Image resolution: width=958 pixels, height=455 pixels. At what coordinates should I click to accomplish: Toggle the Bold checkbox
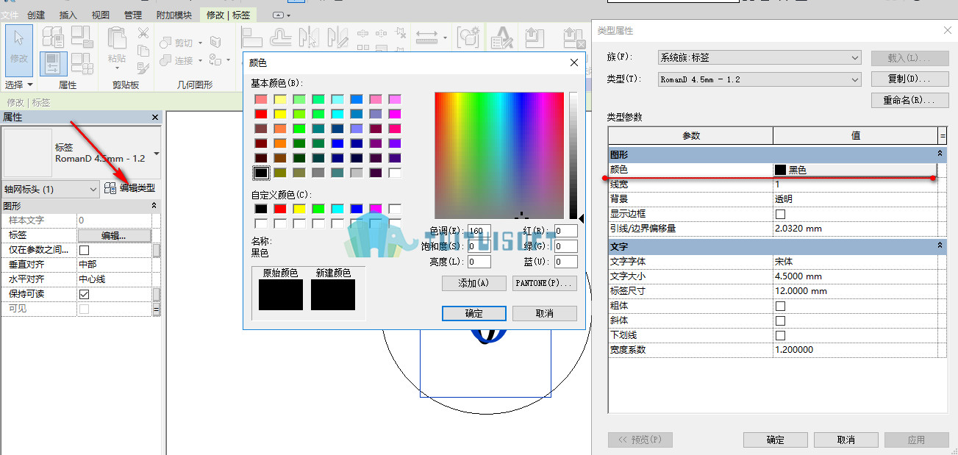(781, 306)
